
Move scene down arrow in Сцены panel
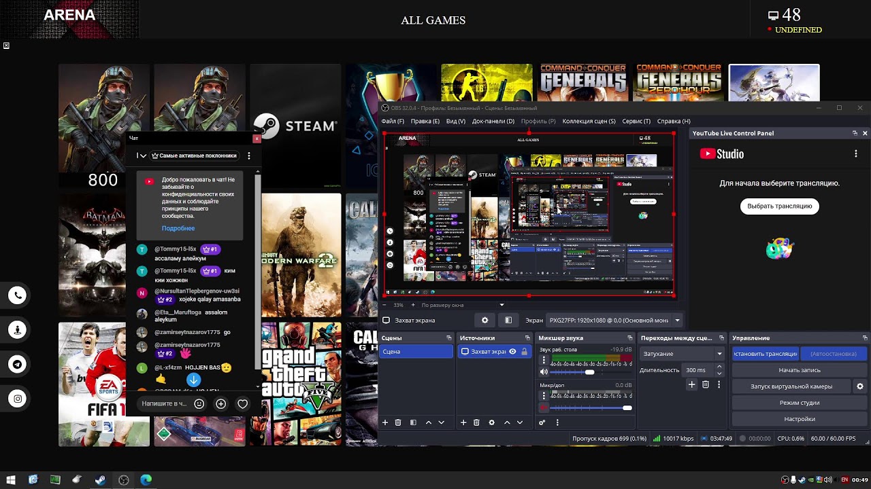[441, 422]
